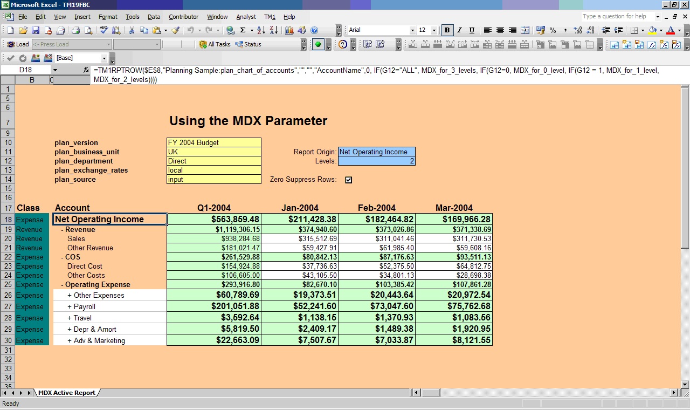Apply Currency style format
This screenshot has height=410, width=690.
coord(541,30)
